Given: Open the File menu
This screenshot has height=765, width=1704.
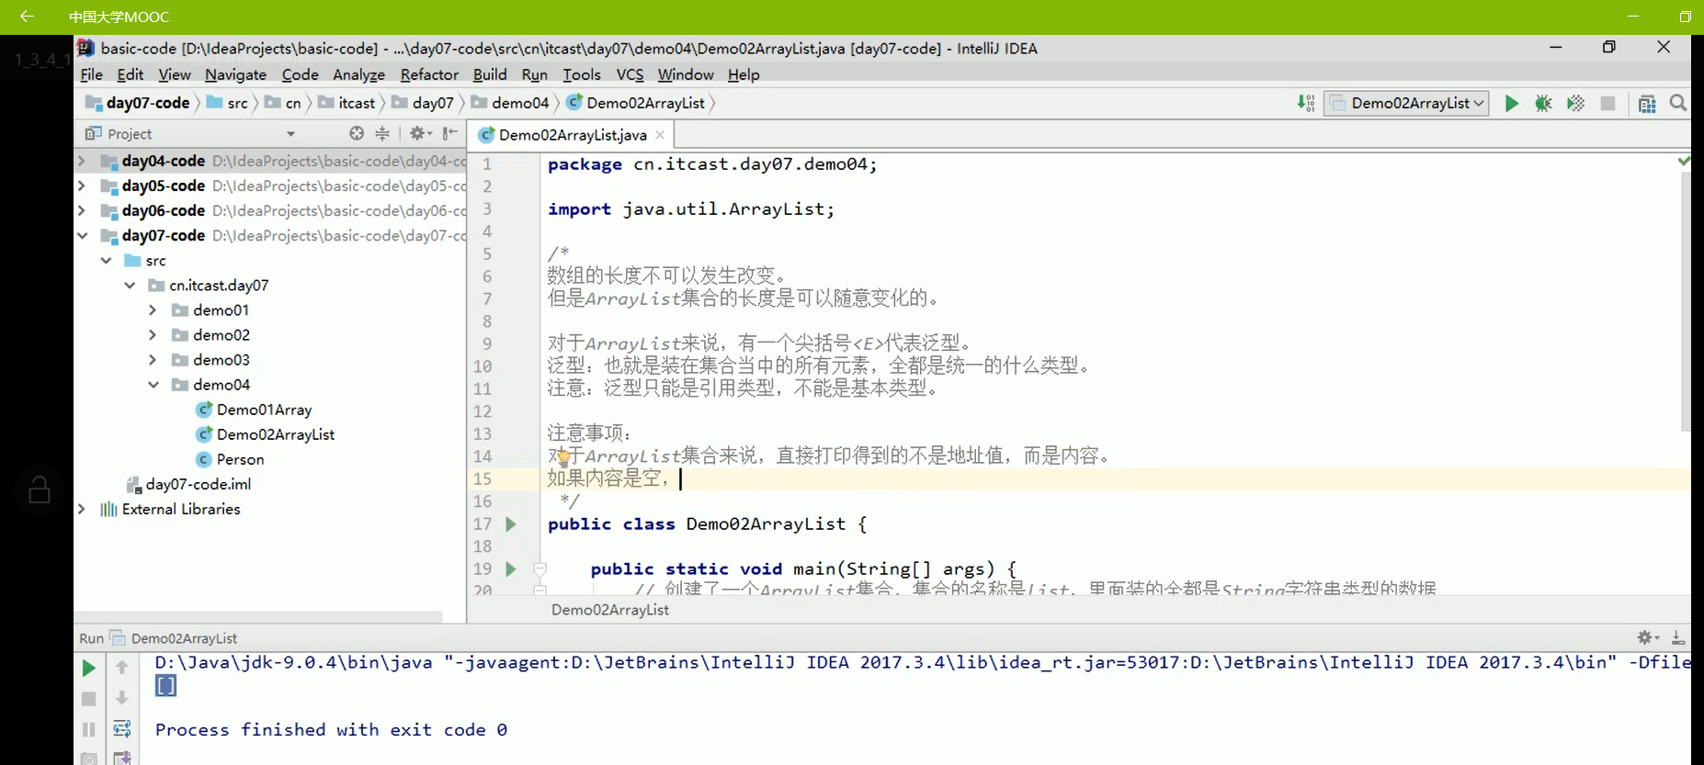Looking at the screenshot, I should [91, 74].
